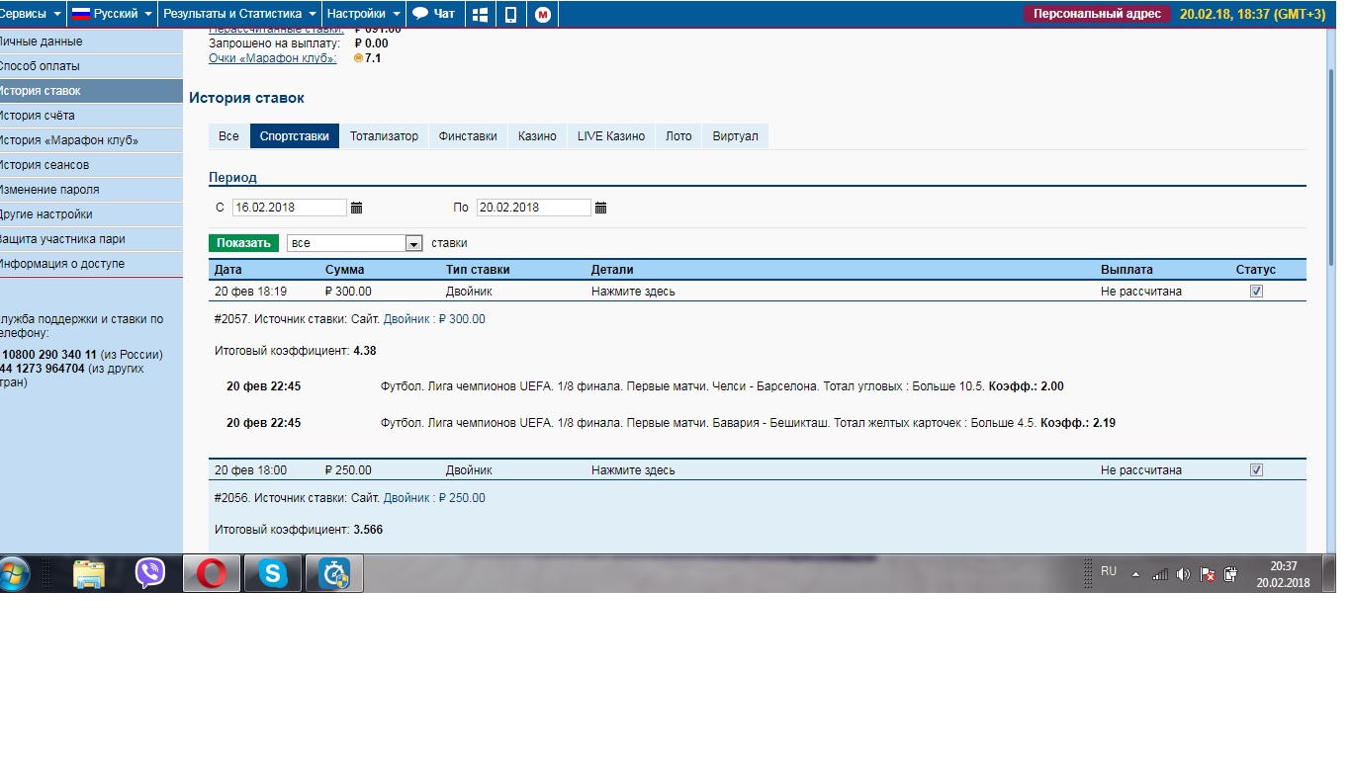Click the four-squares grid icon in top bar
The width and height of the screenshot is (1351, 759).
click(x=481, y=15)
